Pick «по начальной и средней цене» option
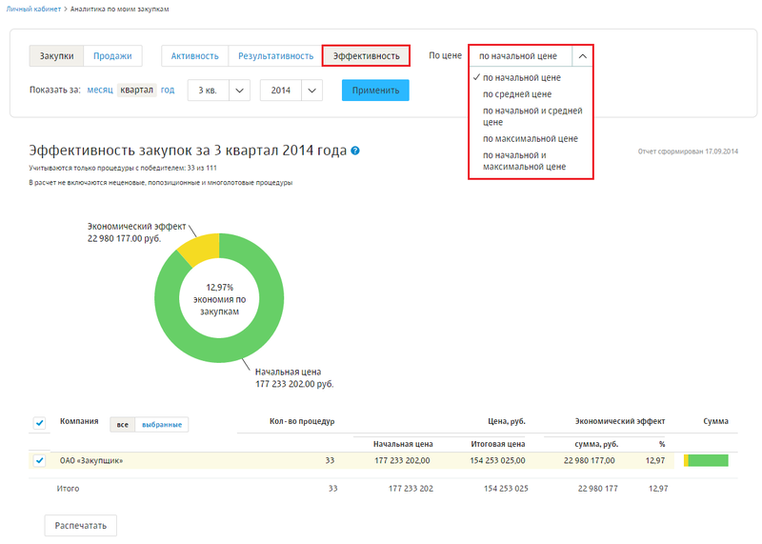This screenshot has width=762, height=544. (x=531, y=116)
